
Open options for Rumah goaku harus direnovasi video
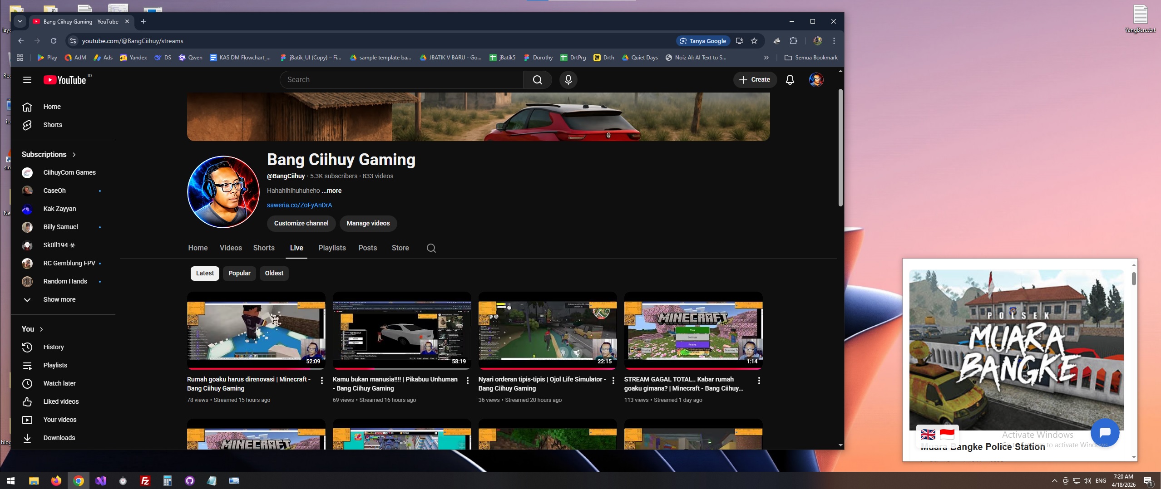322,381
